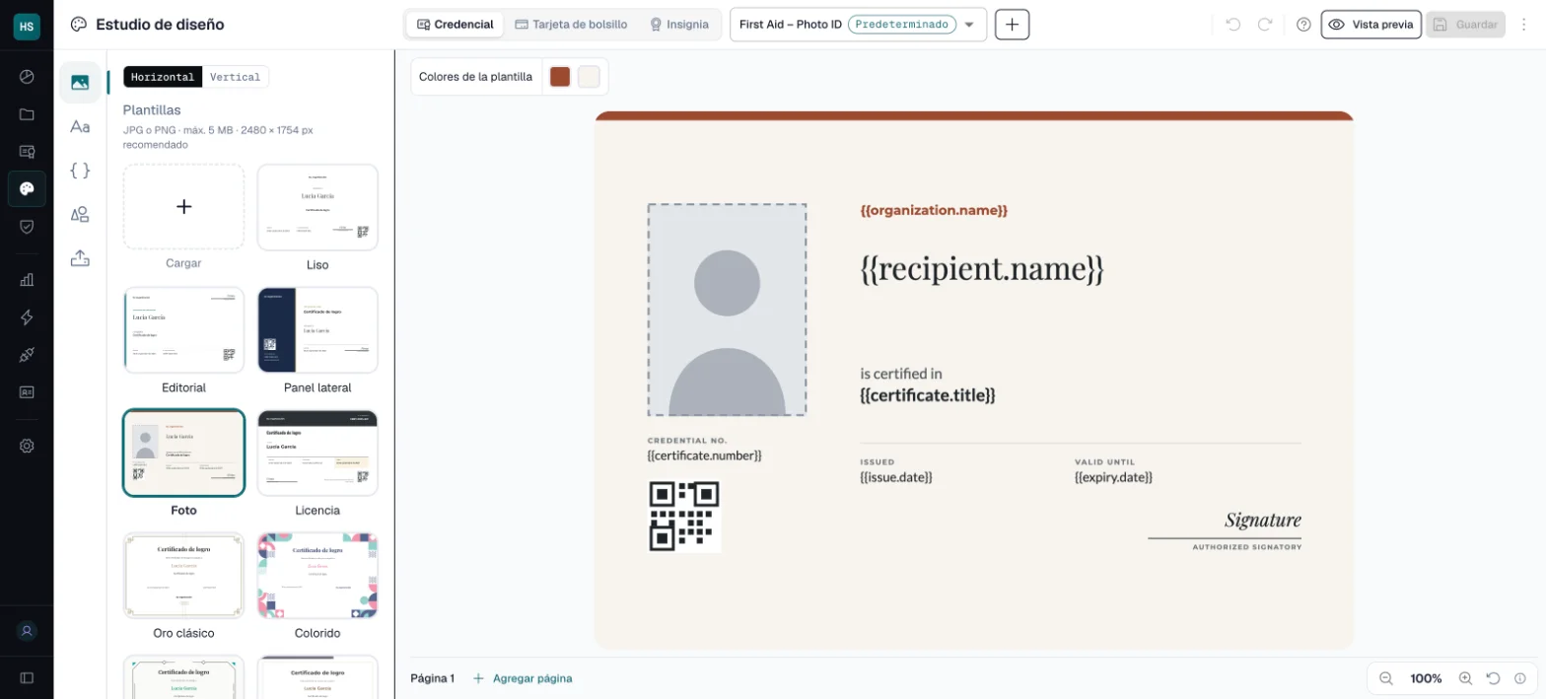Click the undo arrow icon
The height and width of the screenshot is (699, 1546).
pyautogui.click(x=1232, y=25)
